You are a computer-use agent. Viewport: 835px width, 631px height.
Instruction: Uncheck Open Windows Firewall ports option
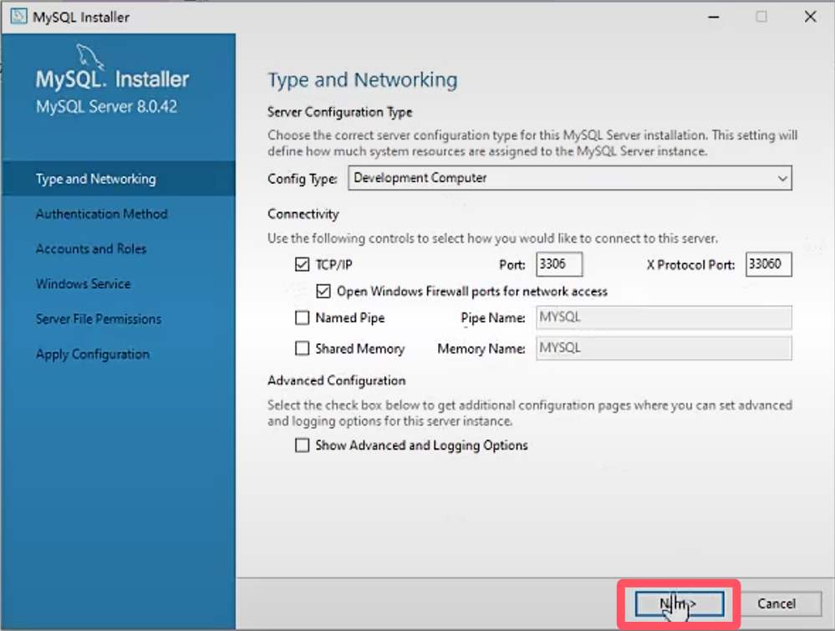(323, 292)
